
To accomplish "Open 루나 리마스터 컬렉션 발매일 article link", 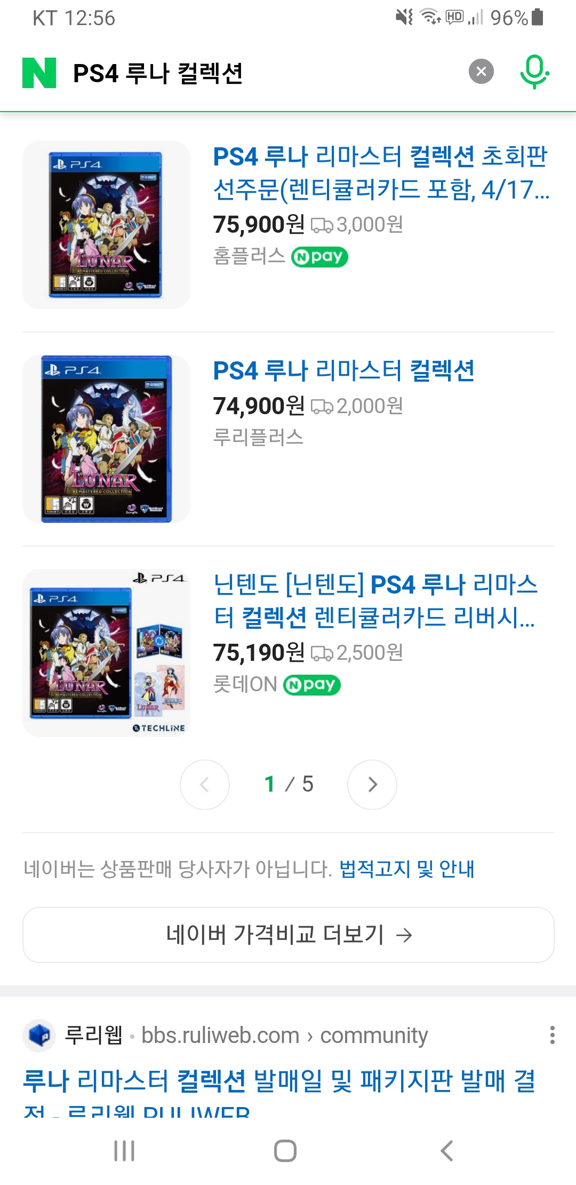I will click(279, 1081).
